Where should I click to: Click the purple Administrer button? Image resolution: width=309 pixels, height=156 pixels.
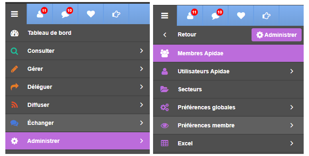(277, 35)
